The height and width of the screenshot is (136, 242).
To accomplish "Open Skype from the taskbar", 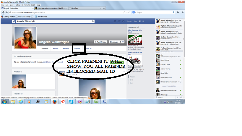I will pos(71,102).
